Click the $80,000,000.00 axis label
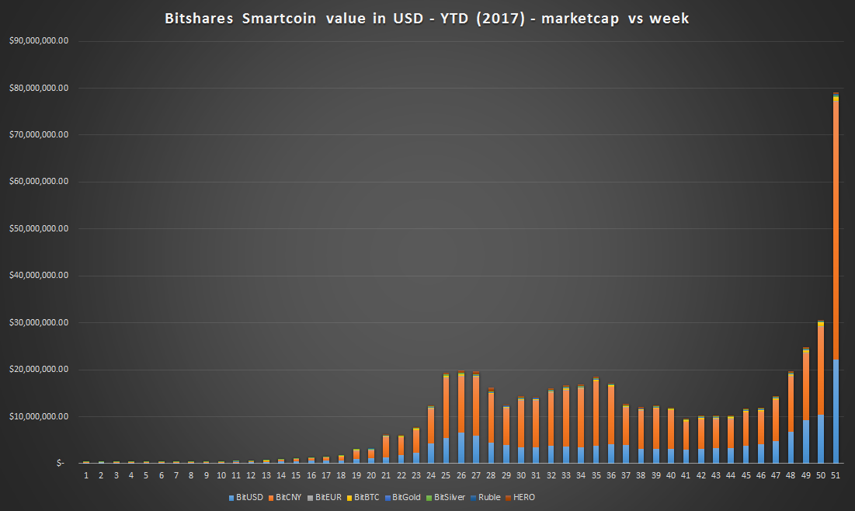Screen dimensions: 855x511 [x=39, y=88]
